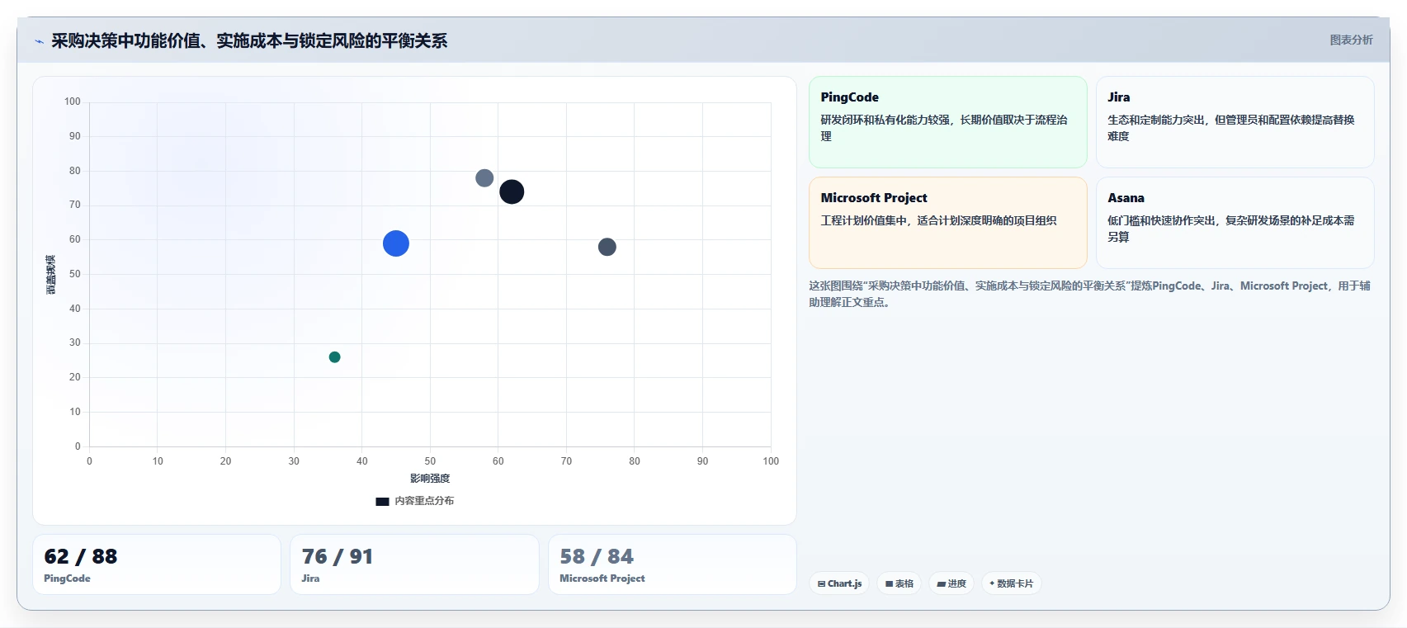Click the summary paragraph starting 这张图围绕

[1089, 294]
